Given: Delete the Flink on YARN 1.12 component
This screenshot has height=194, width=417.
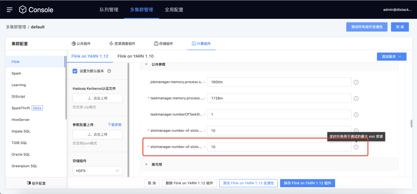Looking at the screenshot, I should [189, 183].
